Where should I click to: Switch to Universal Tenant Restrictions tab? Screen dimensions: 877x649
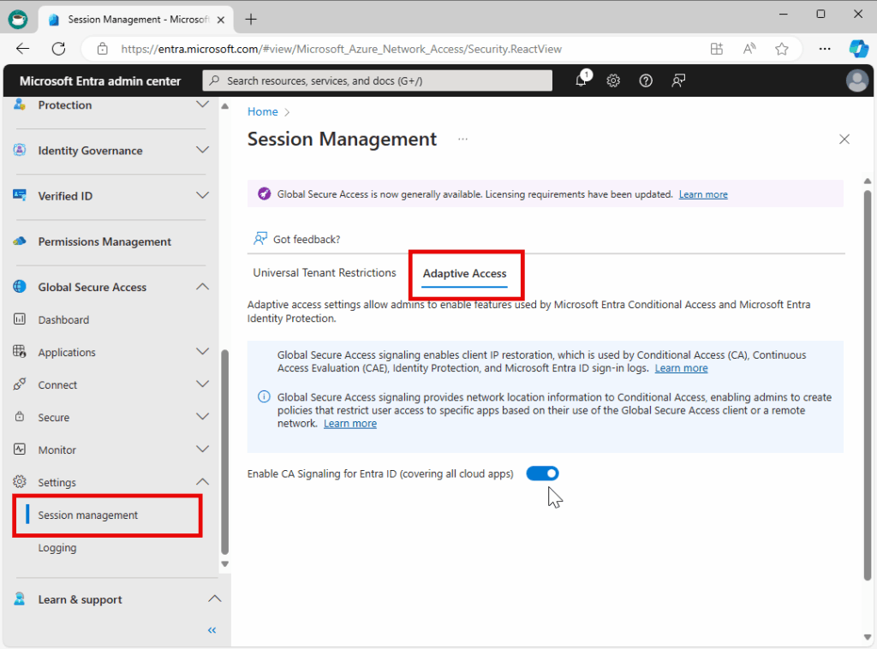[325, 273]
